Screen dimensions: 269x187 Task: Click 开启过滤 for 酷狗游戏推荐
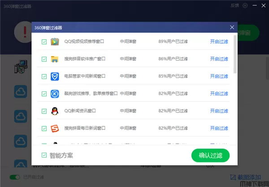tap(219, 94)
